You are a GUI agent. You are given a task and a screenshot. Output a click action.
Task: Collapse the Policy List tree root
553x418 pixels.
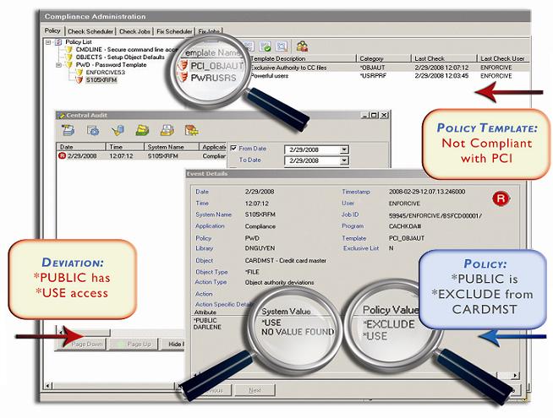click(48, 41)
